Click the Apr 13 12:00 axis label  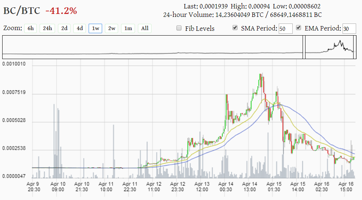(202, 187)
